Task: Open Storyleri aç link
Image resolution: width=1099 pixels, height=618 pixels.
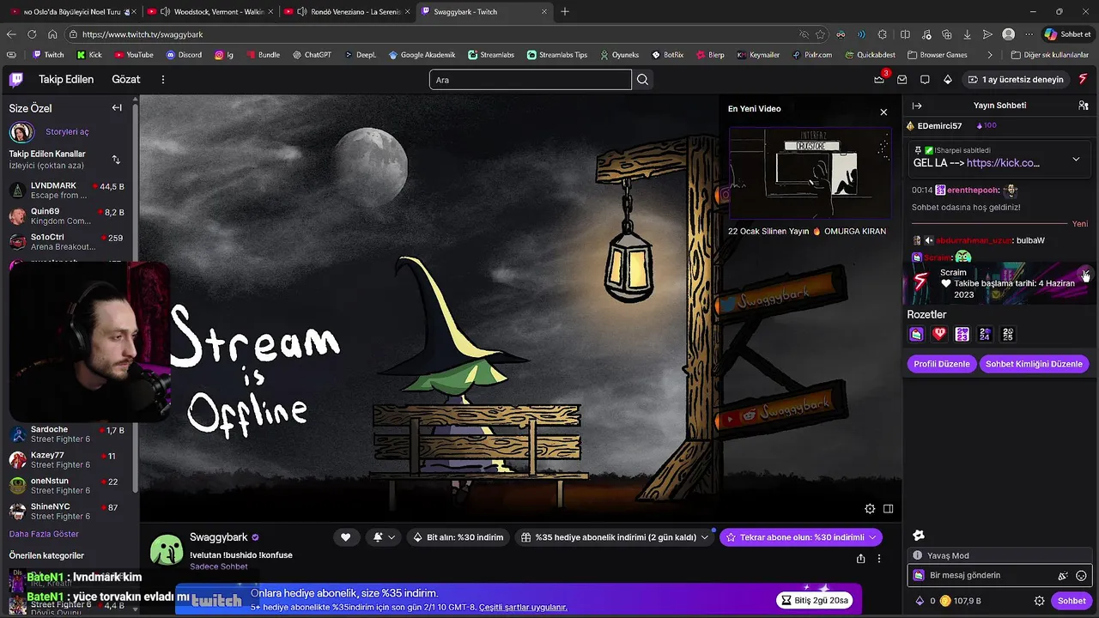Action: [x=67, y=132]
